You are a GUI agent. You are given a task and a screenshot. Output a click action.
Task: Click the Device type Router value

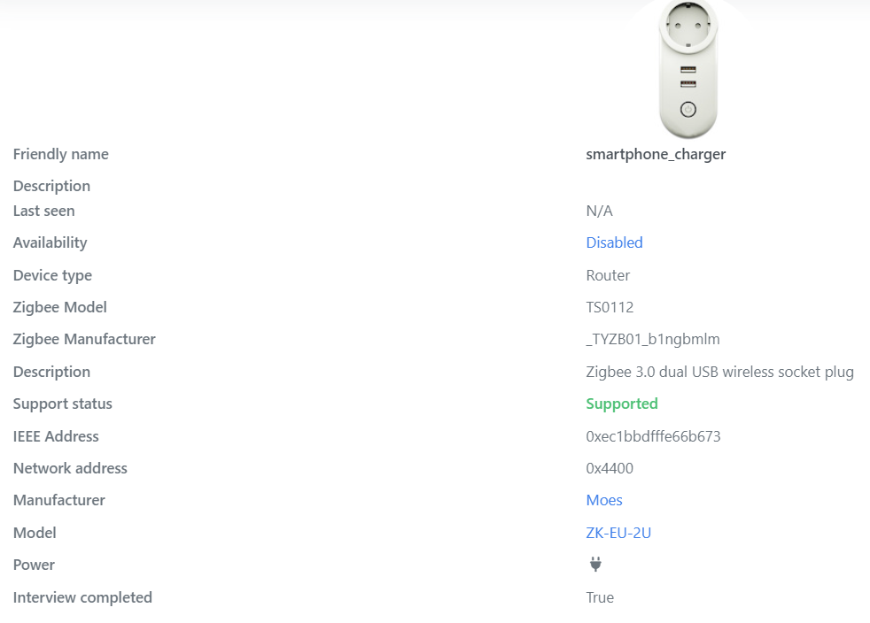click(608, 275)
